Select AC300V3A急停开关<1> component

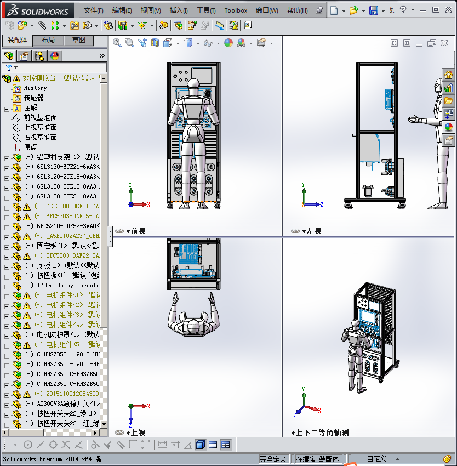point(68,404)
